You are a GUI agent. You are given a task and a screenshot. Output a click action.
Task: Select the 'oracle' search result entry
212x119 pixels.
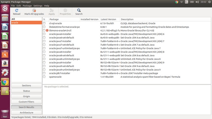(26, 23)
